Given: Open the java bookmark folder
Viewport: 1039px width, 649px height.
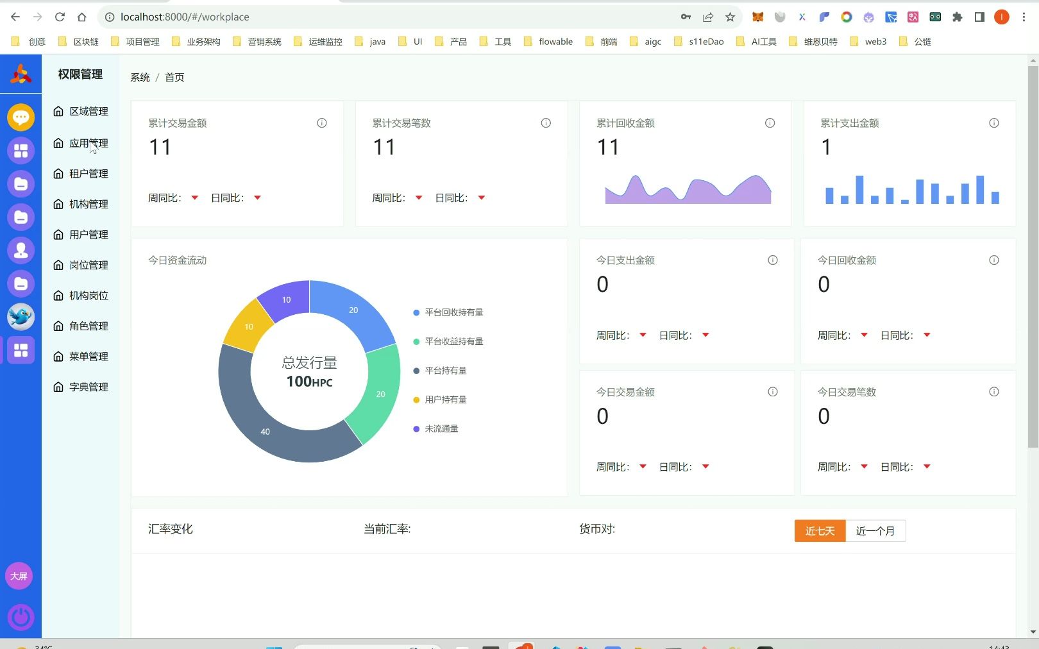Looking at the screenshot, I should click(369, 42).
